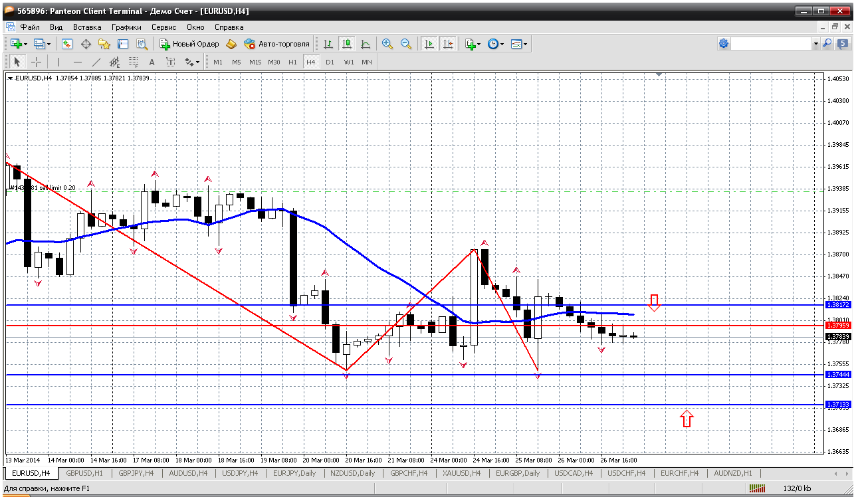Viewport: 856px width, 497px height.
Task: Click the connection status bars icon
Action: pos(758,488)
